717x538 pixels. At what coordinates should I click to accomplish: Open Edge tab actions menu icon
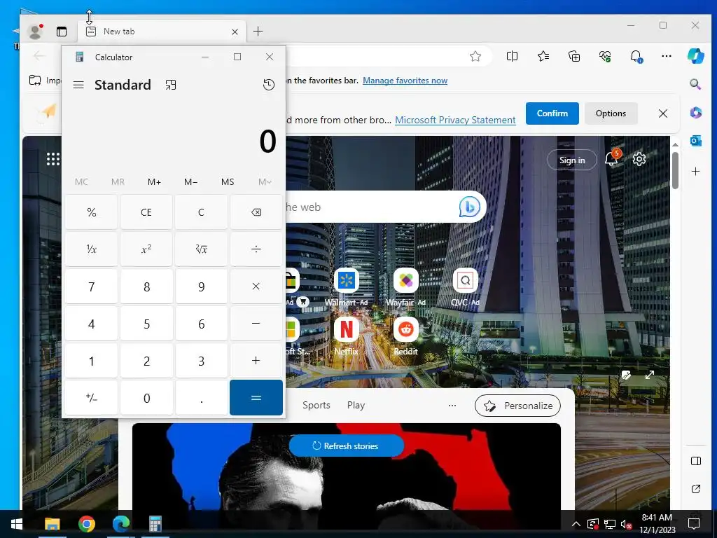click(x=62, y=32)
